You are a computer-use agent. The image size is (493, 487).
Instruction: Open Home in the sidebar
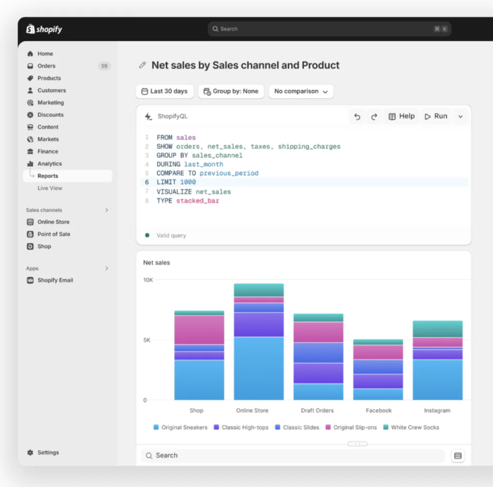45,54
